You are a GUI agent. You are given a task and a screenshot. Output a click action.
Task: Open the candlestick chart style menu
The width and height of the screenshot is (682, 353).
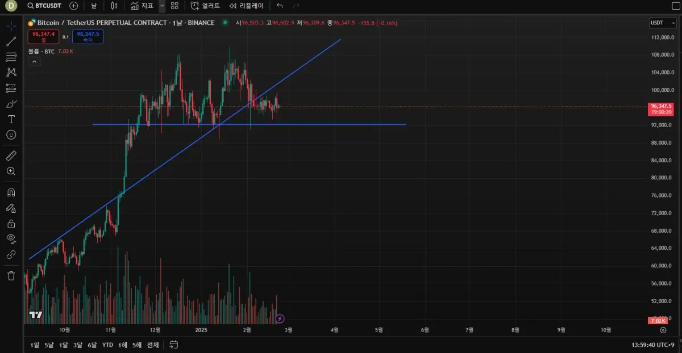click(114, 6)
